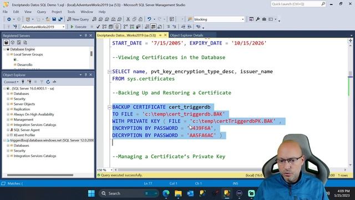
Task: Click the Cut scissors icon
Action: (128, 19)
